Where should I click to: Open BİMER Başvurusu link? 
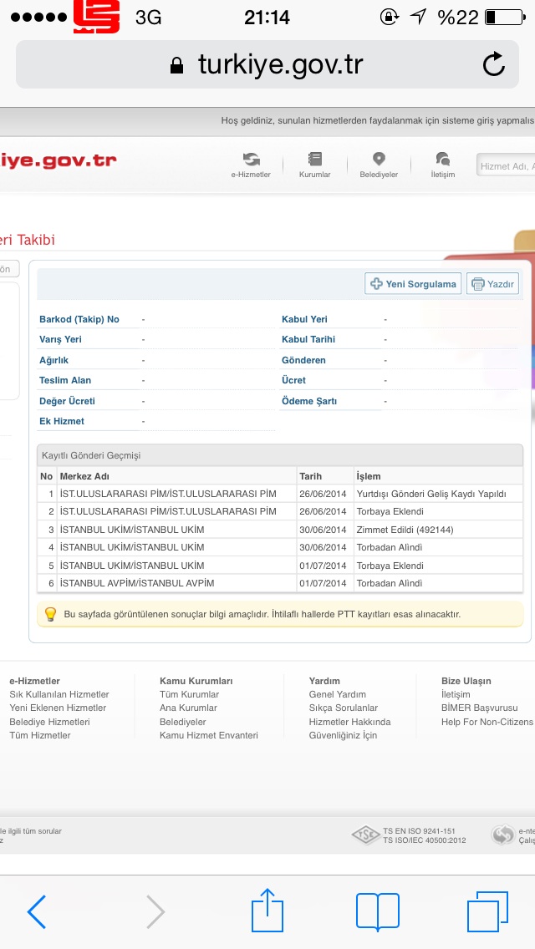pyautogui.click(x=479, y=708)
